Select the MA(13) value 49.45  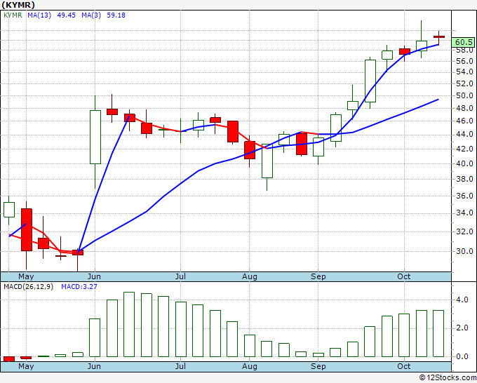pyautogui.click(x=67, y=15)
